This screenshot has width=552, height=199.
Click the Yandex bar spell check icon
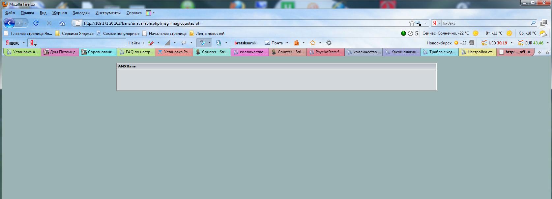click(x=202, y=43)
